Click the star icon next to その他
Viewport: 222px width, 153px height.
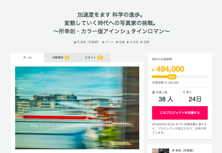(128, 42)
